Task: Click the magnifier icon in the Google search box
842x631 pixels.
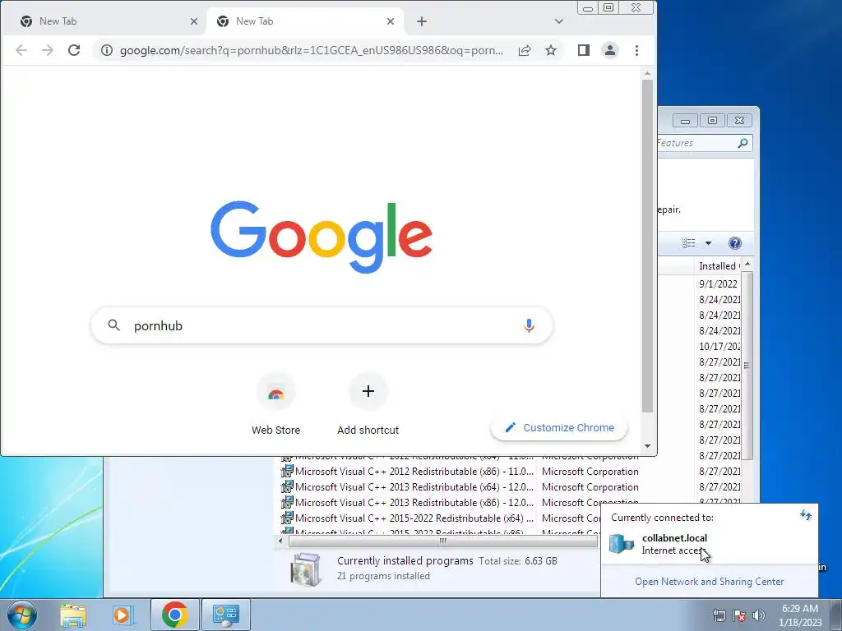Action: coord(113,325)
